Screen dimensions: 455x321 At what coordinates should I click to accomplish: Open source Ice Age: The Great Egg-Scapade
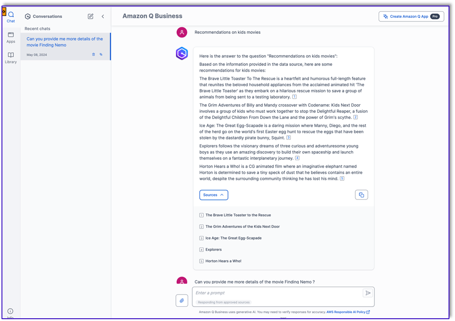pos(233,238)
